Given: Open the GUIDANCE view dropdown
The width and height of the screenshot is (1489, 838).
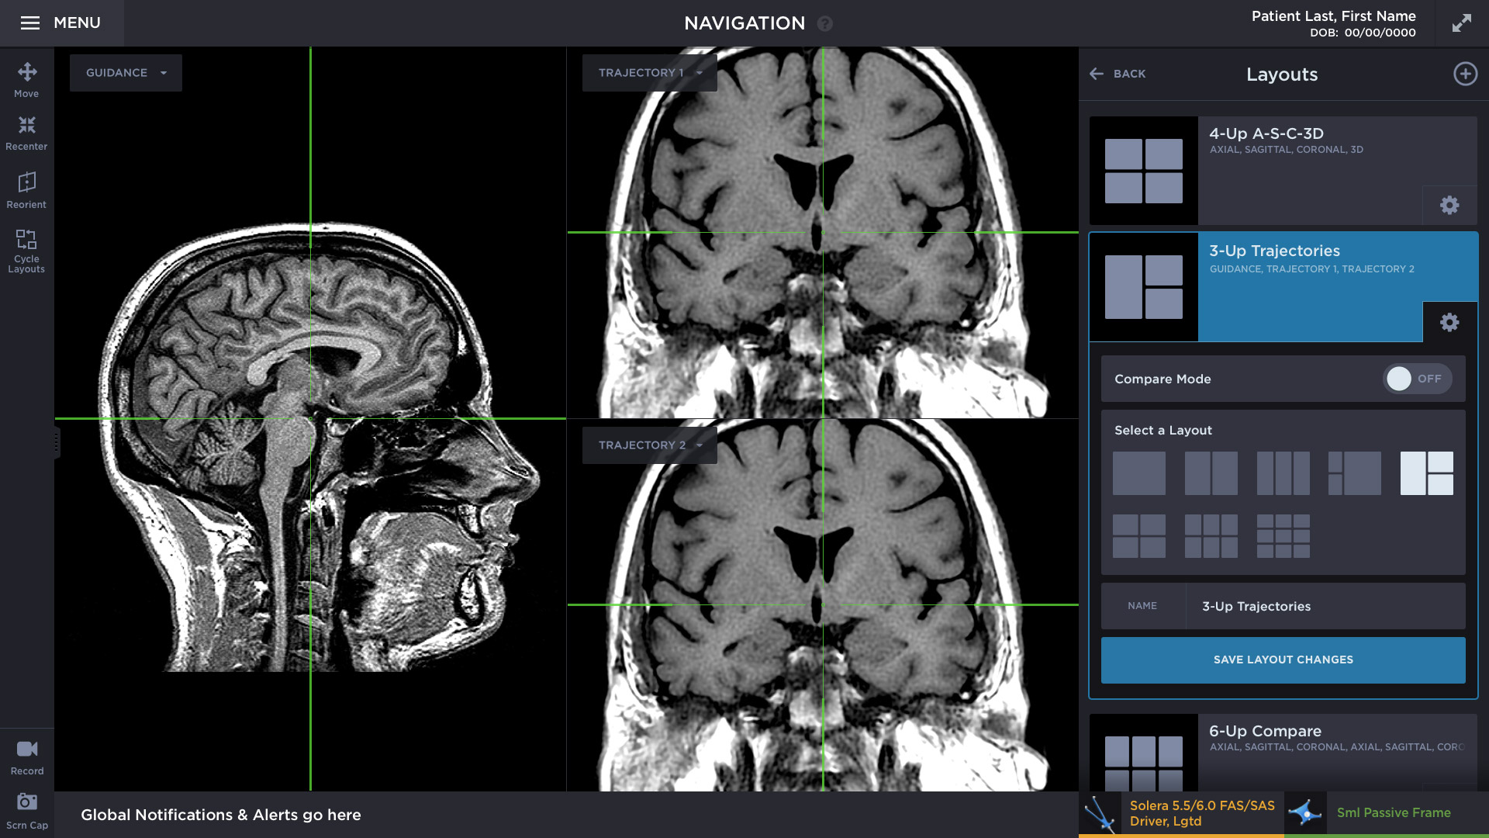Looking at the screenshot, I should pos(126,73).
